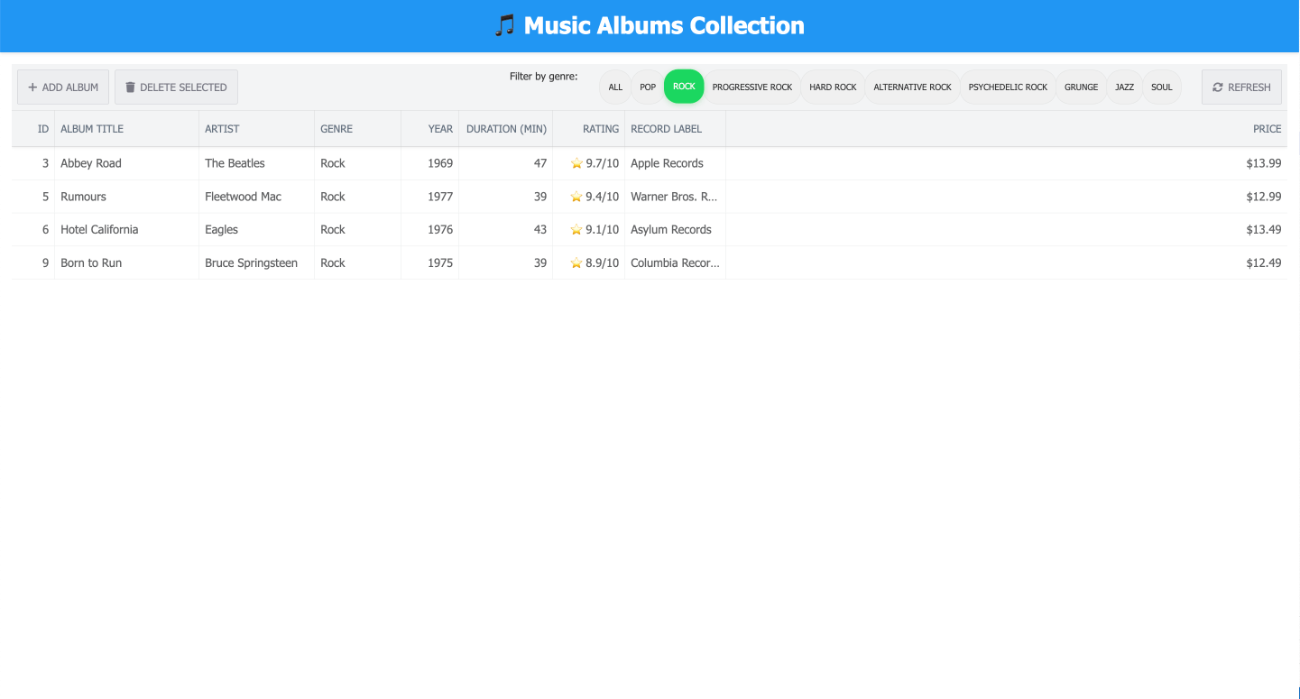Image resolution: width=1300 pixels, height=699 pixels.
Task: Select the Abbey Road album title cell
Action: tap(127, 163)
